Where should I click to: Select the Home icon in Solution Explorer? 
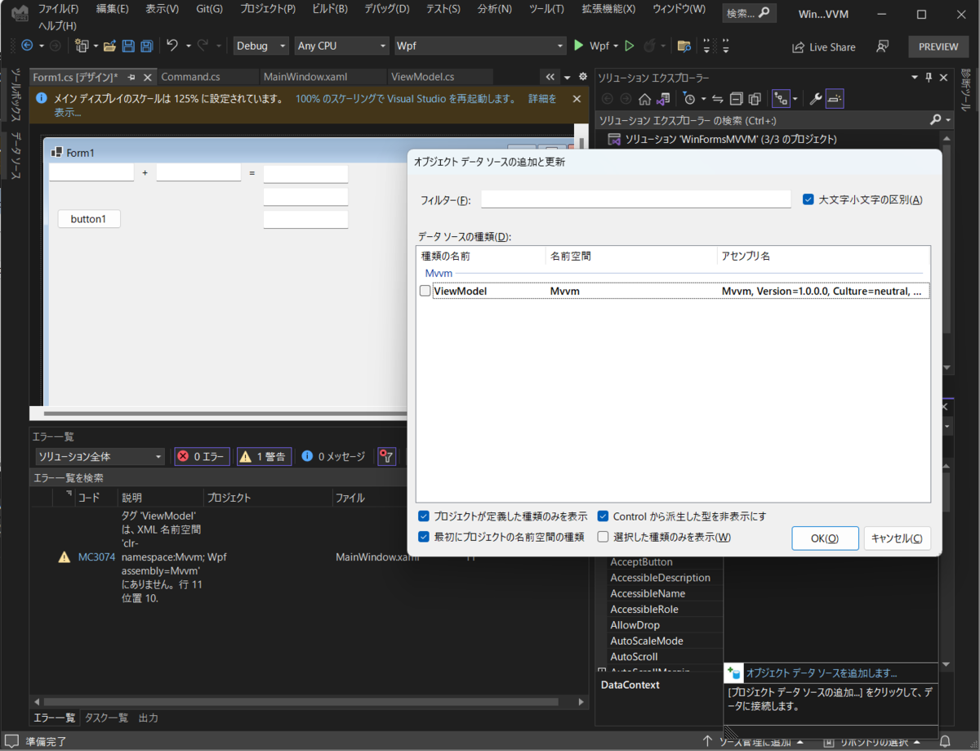(x=645, y=99)
